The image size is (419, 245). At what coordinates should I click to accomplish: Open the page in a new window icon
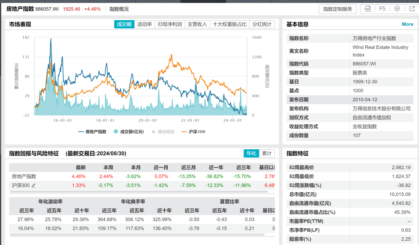pos(412,9)
